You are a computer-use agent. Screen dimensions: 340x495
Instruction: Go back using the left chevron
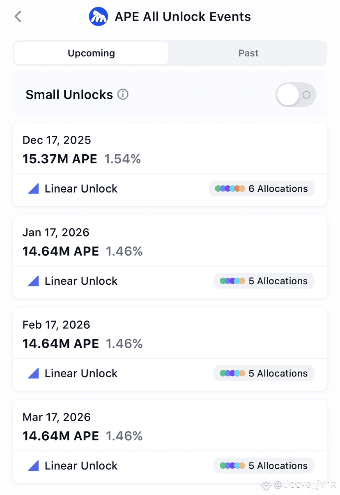[x=18, y=16]
